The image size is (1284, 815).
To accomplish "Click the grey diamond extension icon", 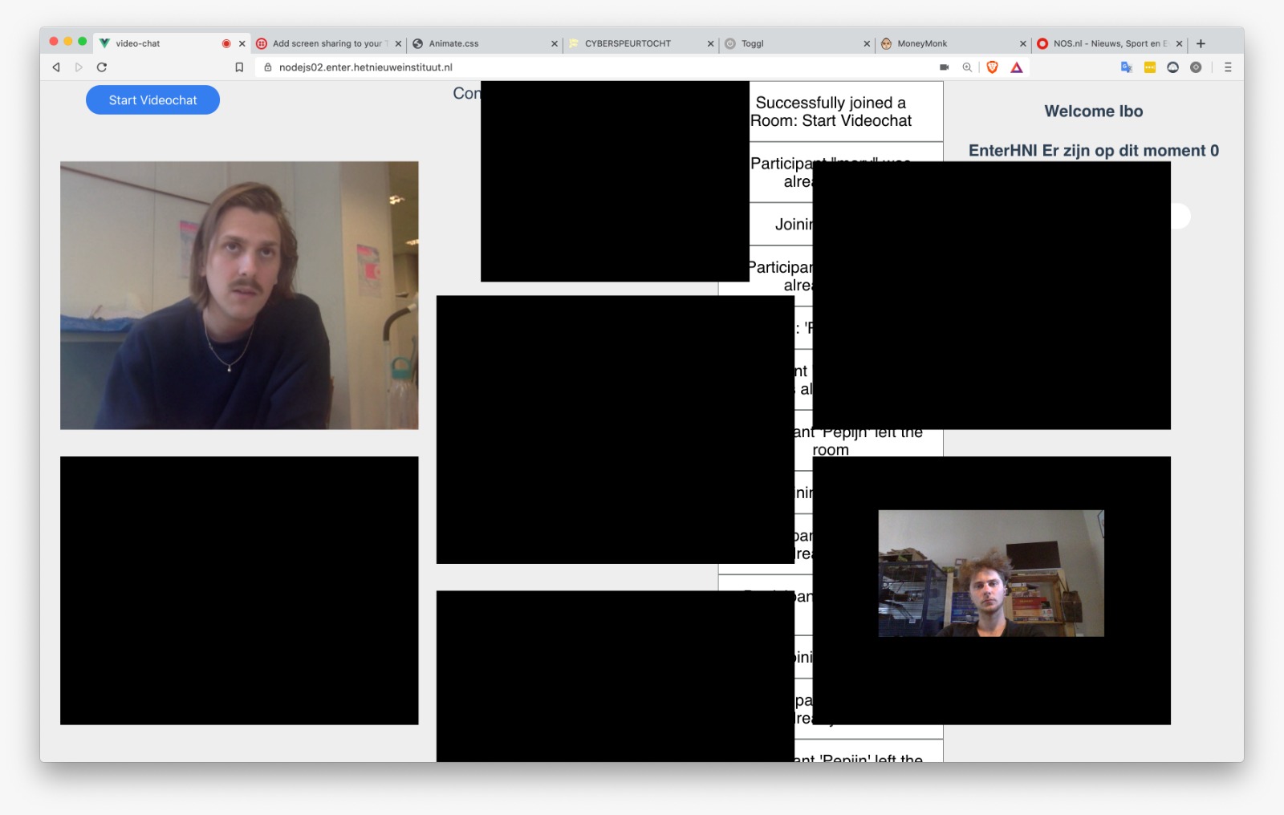I will pos(1196,67).
